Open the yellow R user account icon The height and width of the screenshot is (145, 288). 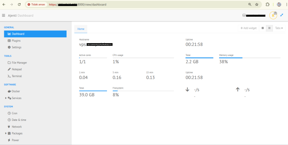click(x=273, y=16)
